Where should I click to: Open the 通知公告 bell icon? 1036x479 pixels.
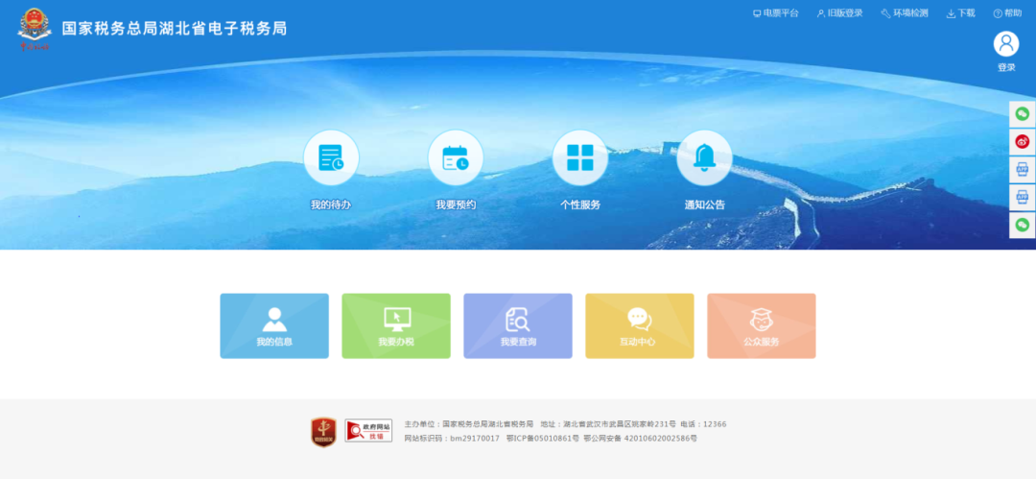pos(704,158)
